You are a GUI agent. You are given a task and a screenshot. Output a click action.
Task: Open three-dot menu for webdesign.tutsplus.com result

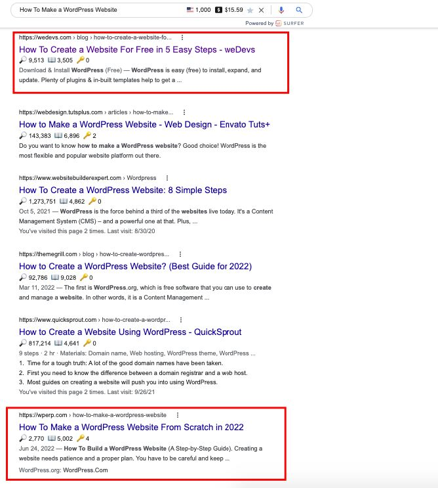click(x=184, y=112)
